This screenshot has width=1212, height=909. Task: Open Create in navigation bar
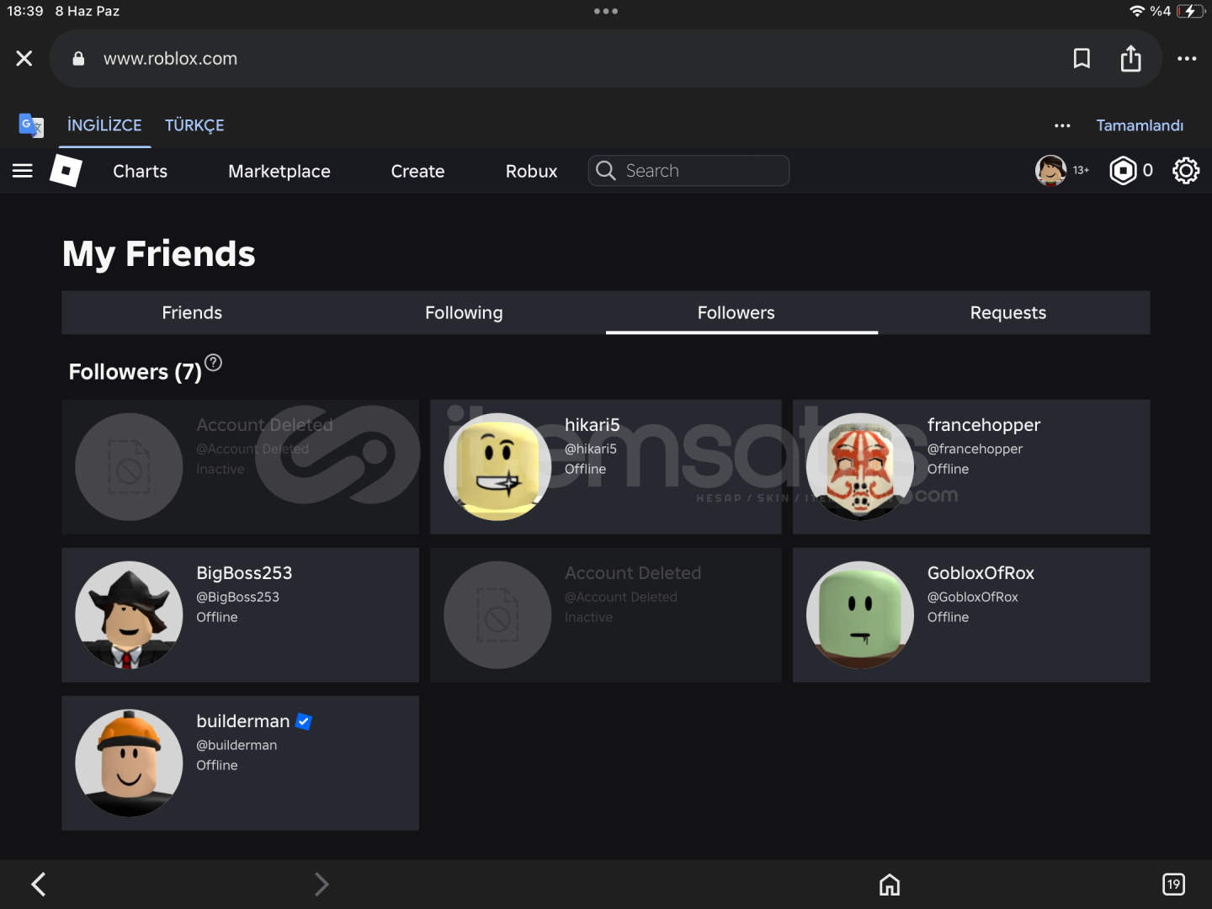tap(417, 171)
